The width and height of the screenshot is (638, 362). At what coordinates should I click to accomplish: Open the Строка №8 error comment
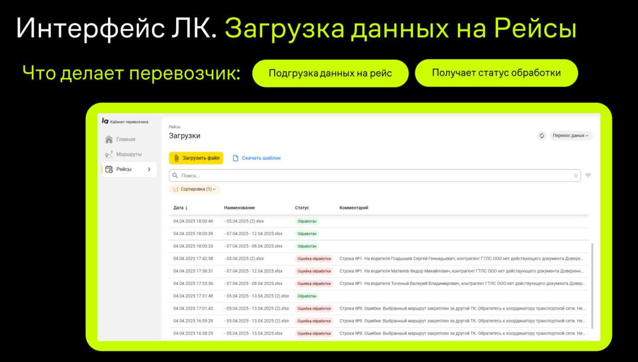point(462,333)
